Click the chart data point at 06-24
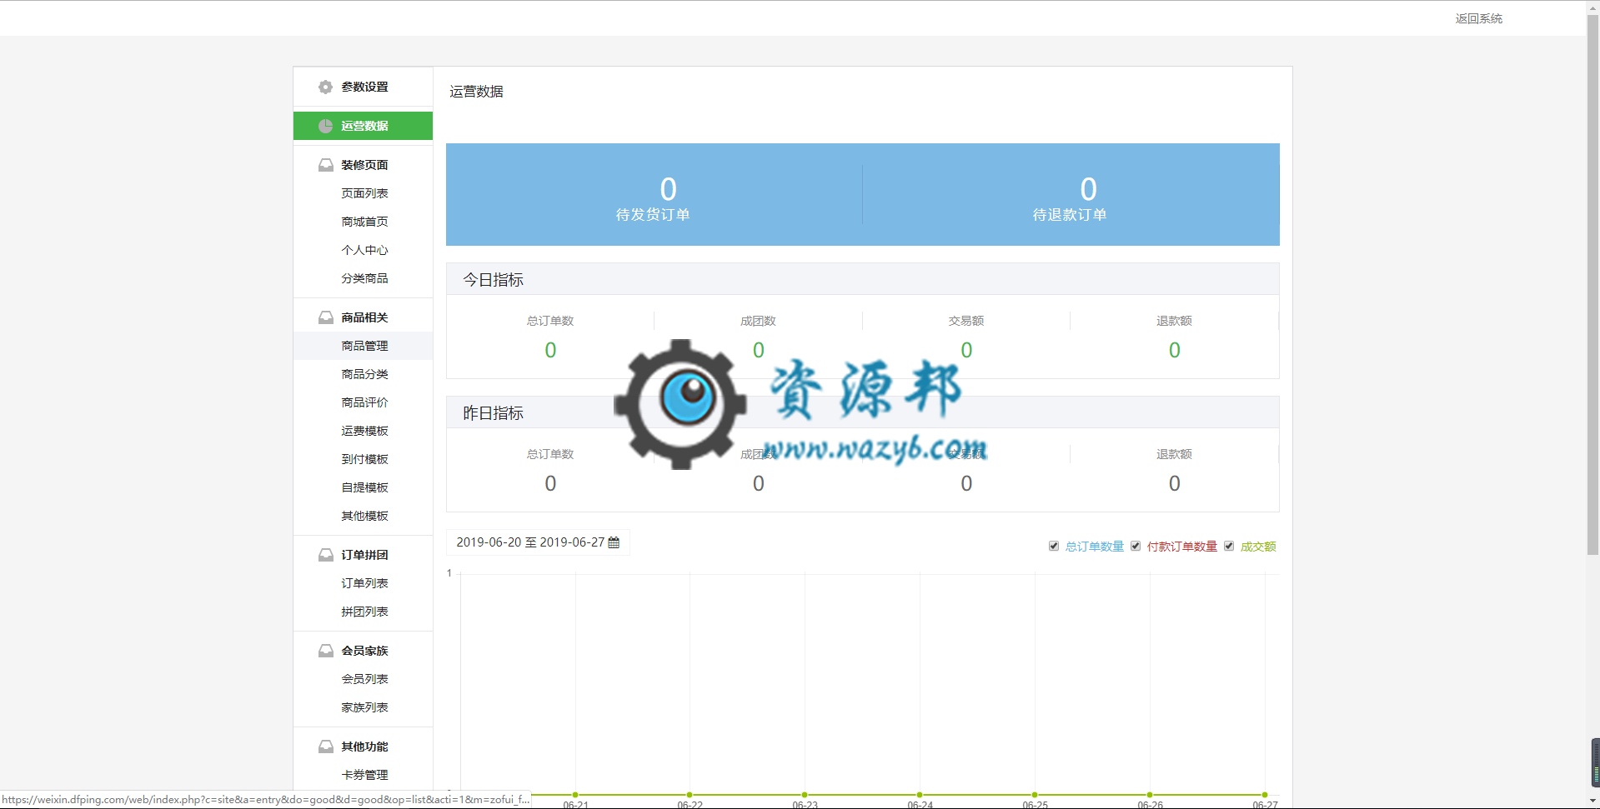This screenshot has width=1600, height=809. 920,795
